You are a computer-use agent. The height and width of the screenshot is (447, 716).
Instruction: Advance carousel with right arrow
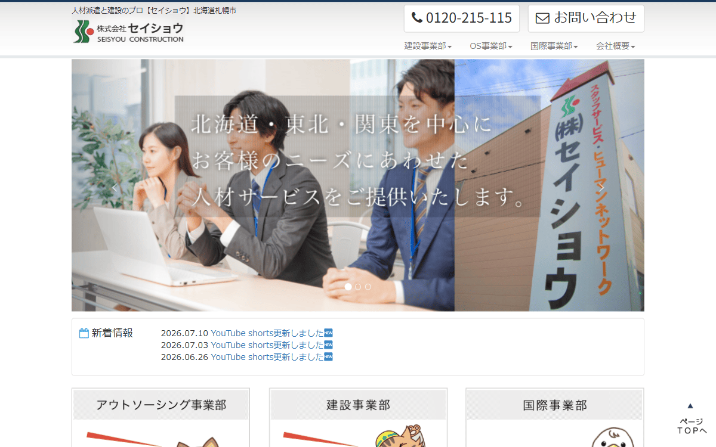(x=601, y=187)
